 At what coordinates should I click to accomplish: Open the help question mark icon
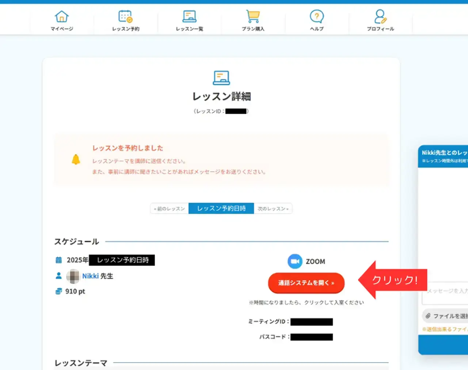316,17
